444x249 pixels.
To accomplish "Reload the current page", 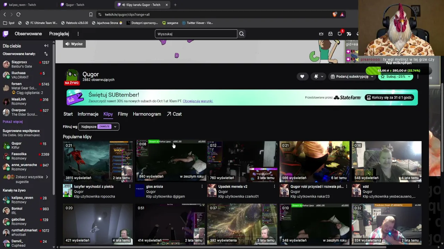I will (18, 15).
